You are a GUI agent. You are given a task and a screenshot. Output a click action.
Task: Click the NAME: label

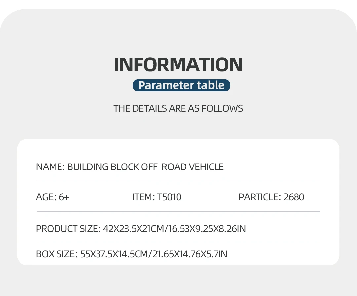(x=50, y=167)
